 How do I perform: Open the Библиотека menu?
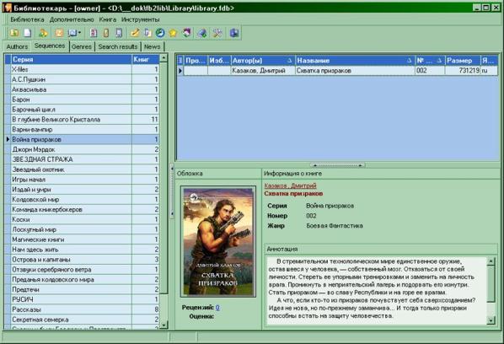[x=27, y=19]
